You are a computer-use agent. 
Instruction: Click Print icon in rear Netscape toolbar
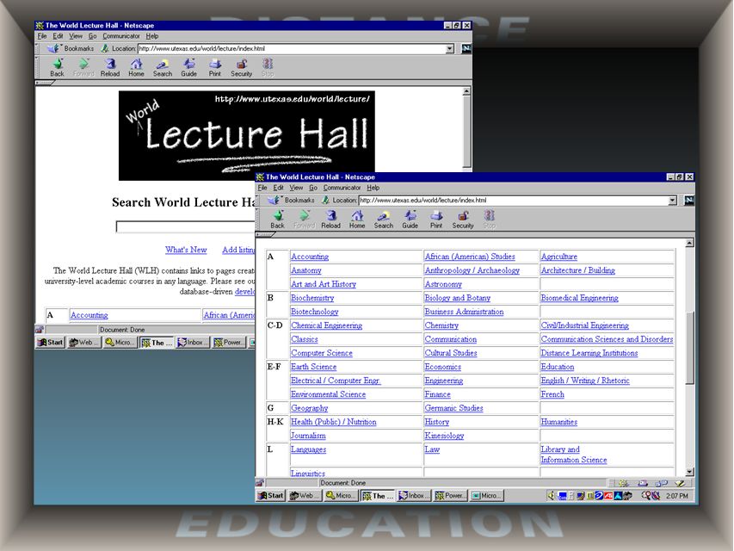point(215,67)
